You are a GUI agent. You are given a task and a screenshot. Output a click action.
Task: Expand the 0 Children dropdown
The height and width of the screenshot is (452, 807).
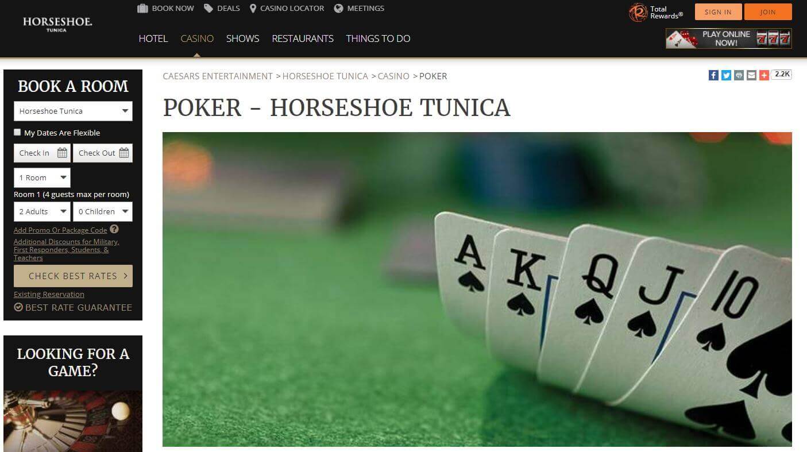[x=103, y=211]
